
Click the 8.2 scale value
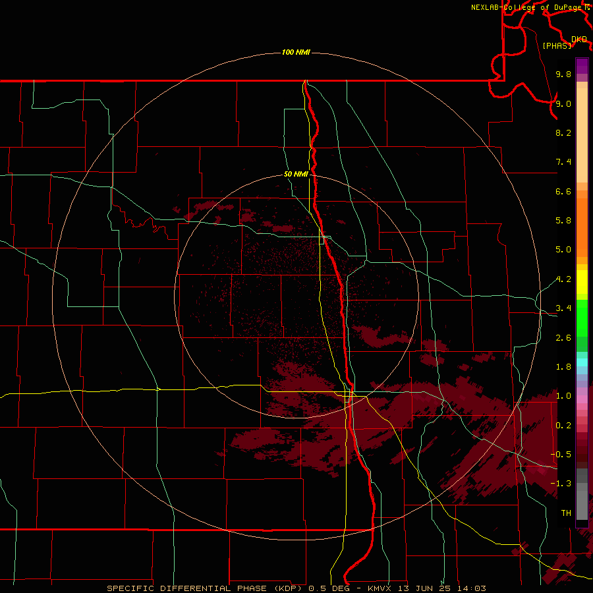click(563, 132)
